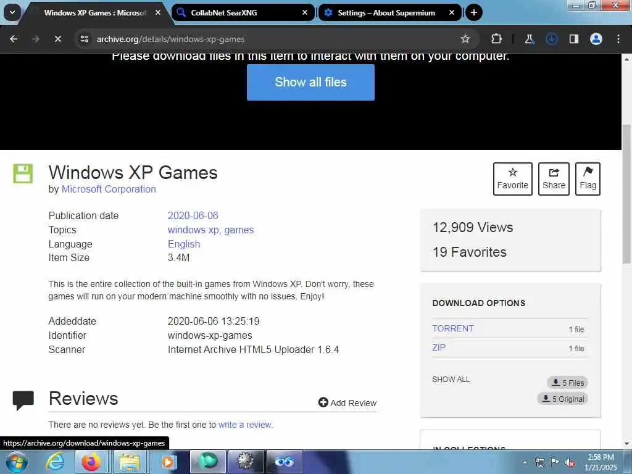
Task: Click the Reviews speech bubble icon
Action: [23, 401]
